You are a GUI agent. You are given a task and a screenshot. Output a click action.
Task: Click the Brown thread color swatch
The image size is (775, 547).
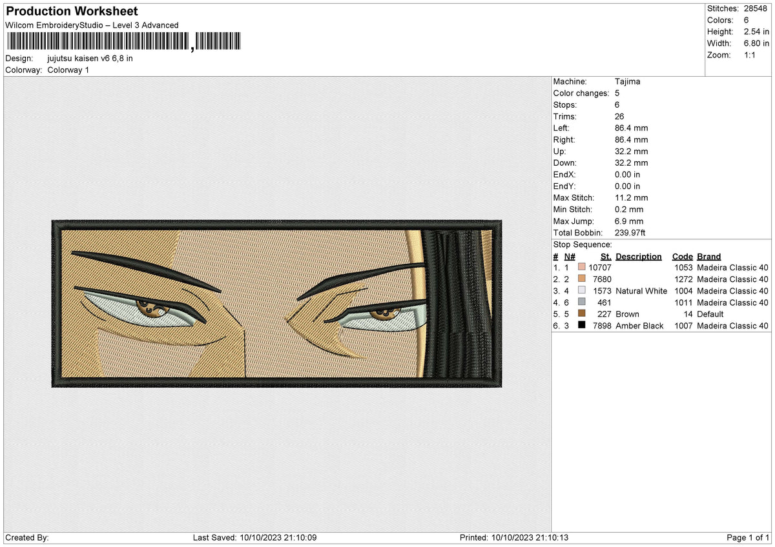582,314
